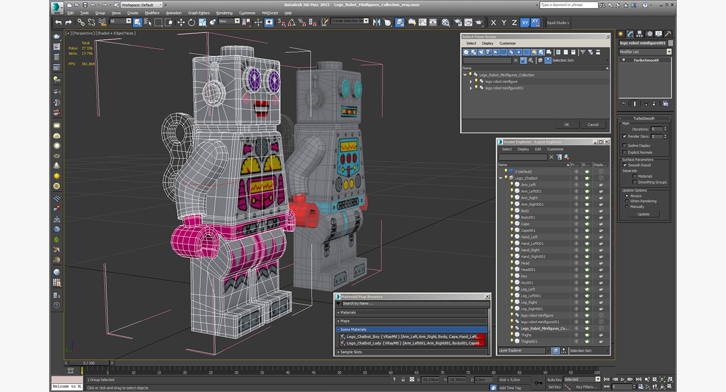The width and height of the screenshot is (726, 392).
Task: Choose the Select and Scale tool
Action: (202, 23)
